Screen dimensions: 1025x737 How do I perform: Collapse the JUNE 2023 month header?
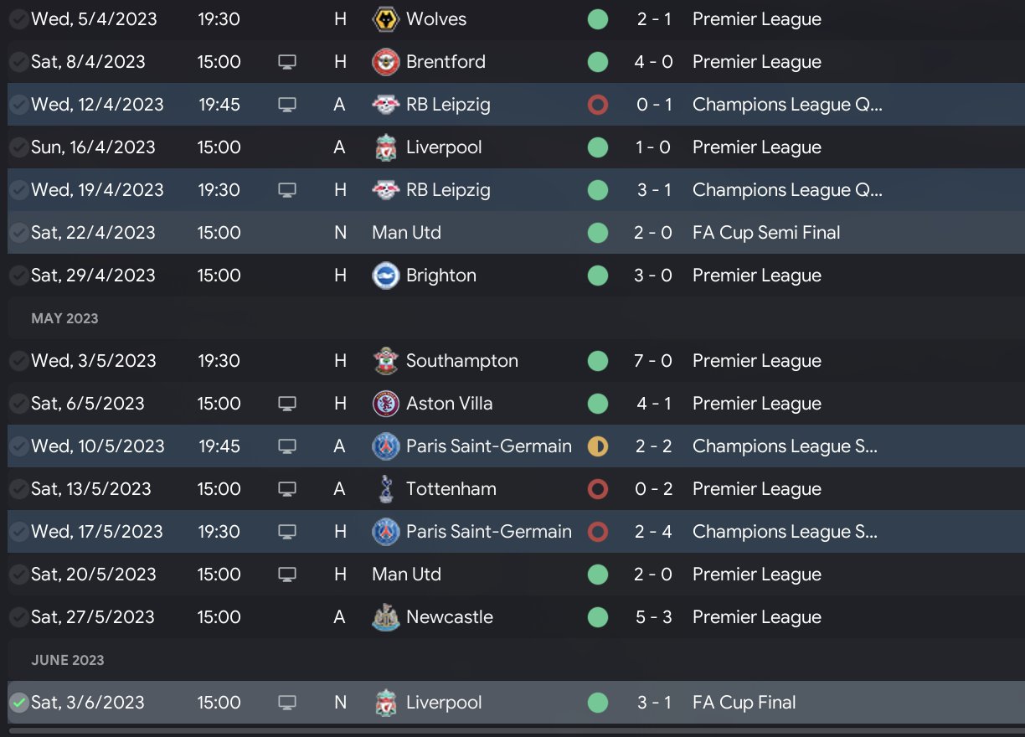[68, 660]
